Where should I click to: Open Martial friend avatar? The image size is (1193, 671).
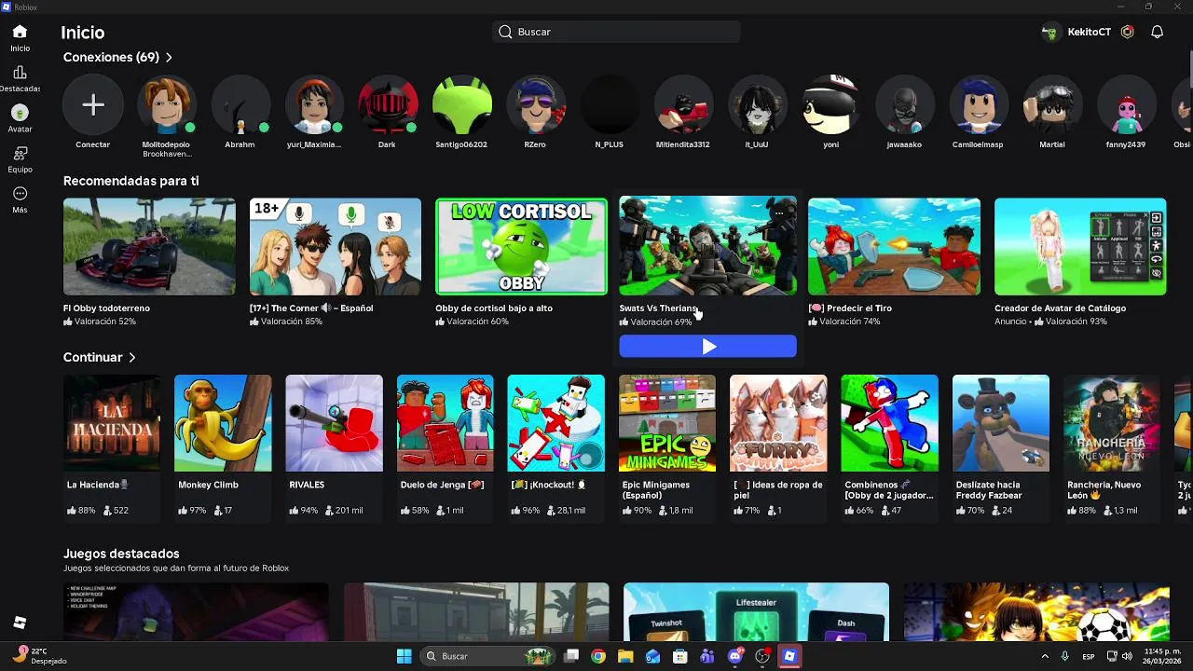[x=1052, y=104]
